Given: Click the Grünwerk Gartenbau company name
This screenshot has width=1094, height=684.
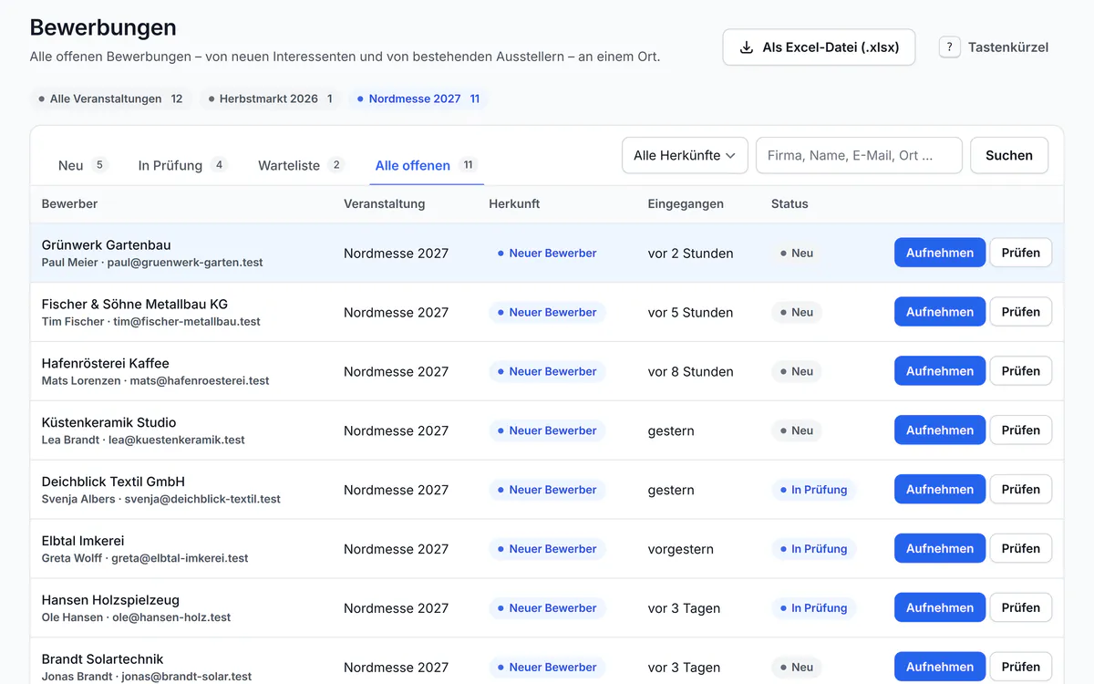Looking at the screenshot, I should click(106, 244).
